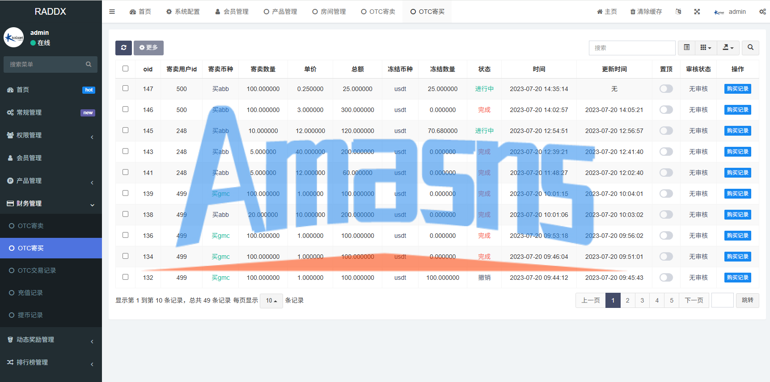Click the 首页 tab in the top bar

tap(140, 12)
